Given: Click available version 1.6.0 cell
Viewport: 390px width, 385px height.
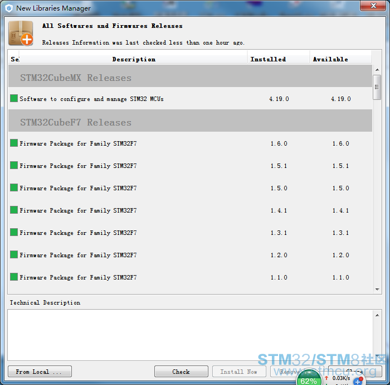Looking at the screenshot, I should tap(341, 143).
